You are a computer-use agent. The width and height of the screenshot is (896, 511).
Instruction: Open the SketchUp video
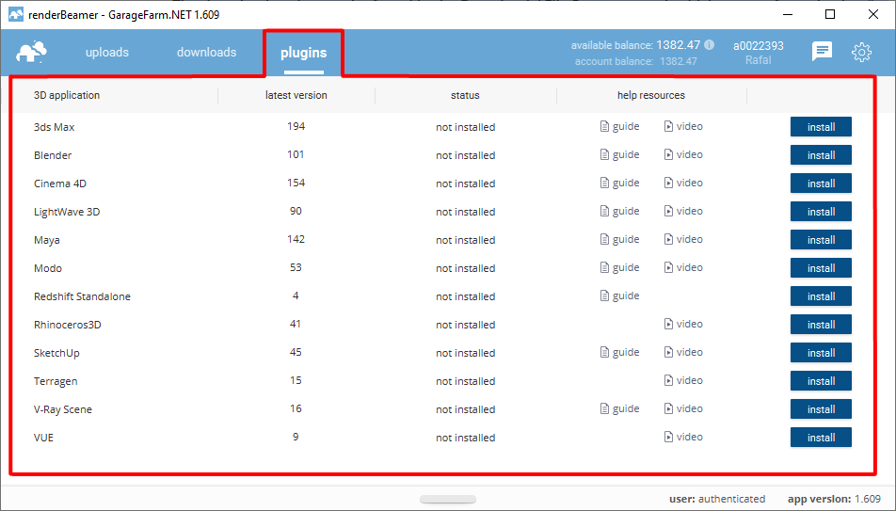click(683, 352)
